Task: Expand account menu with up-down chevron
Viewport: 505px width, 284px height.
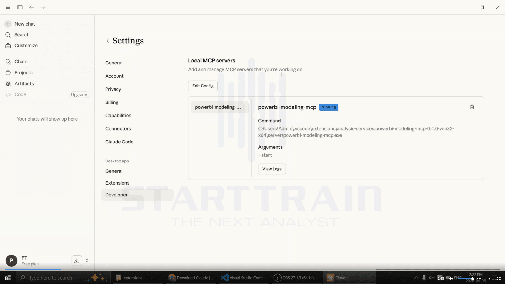Action: [x=87, y=261]
